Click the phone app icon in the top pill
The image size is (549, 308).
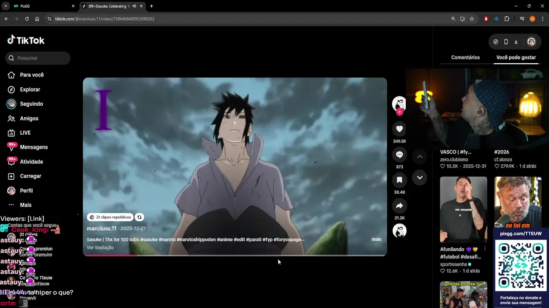click(506, 41)
